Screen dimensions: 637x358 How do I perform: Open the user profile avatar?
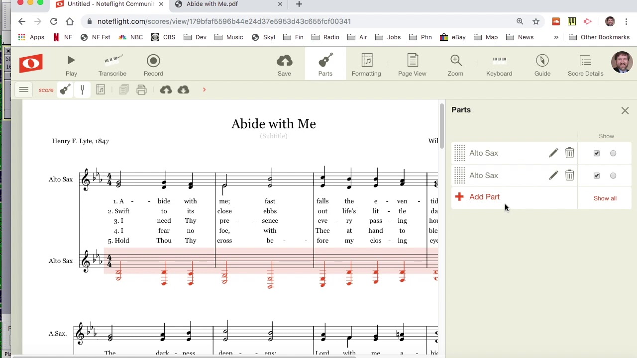[622, 63]
